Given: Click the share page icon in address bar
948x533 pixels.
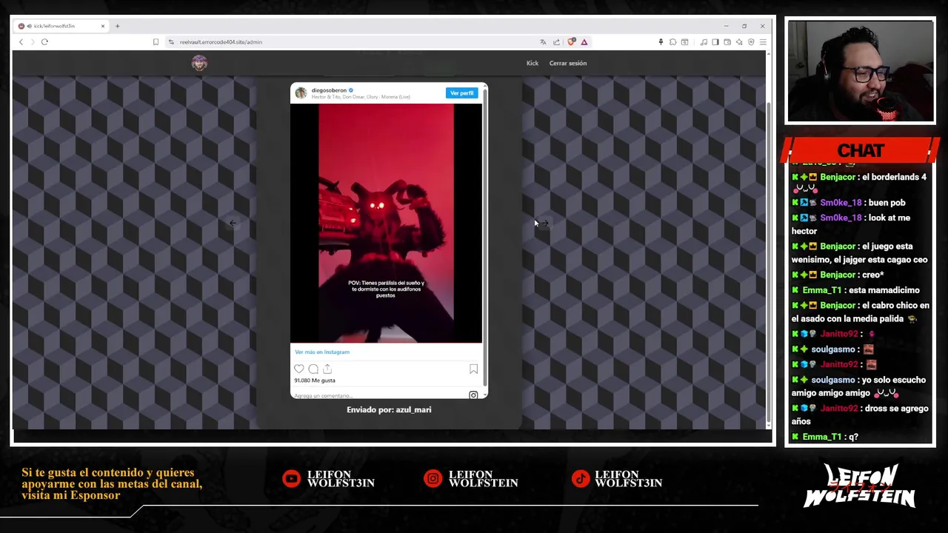Looking at the screenshot, I should (x=556, y=42).
